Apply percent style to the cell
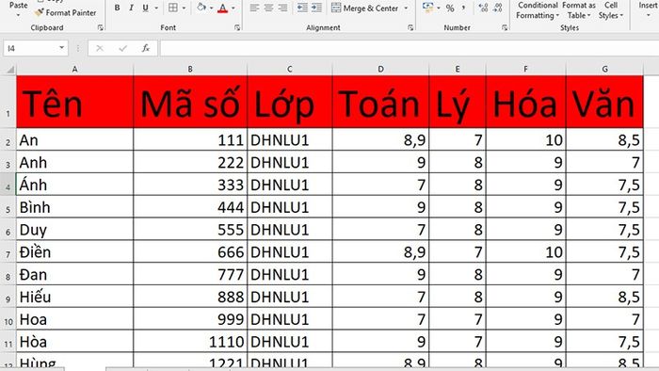659x371 pixels. 450,8
